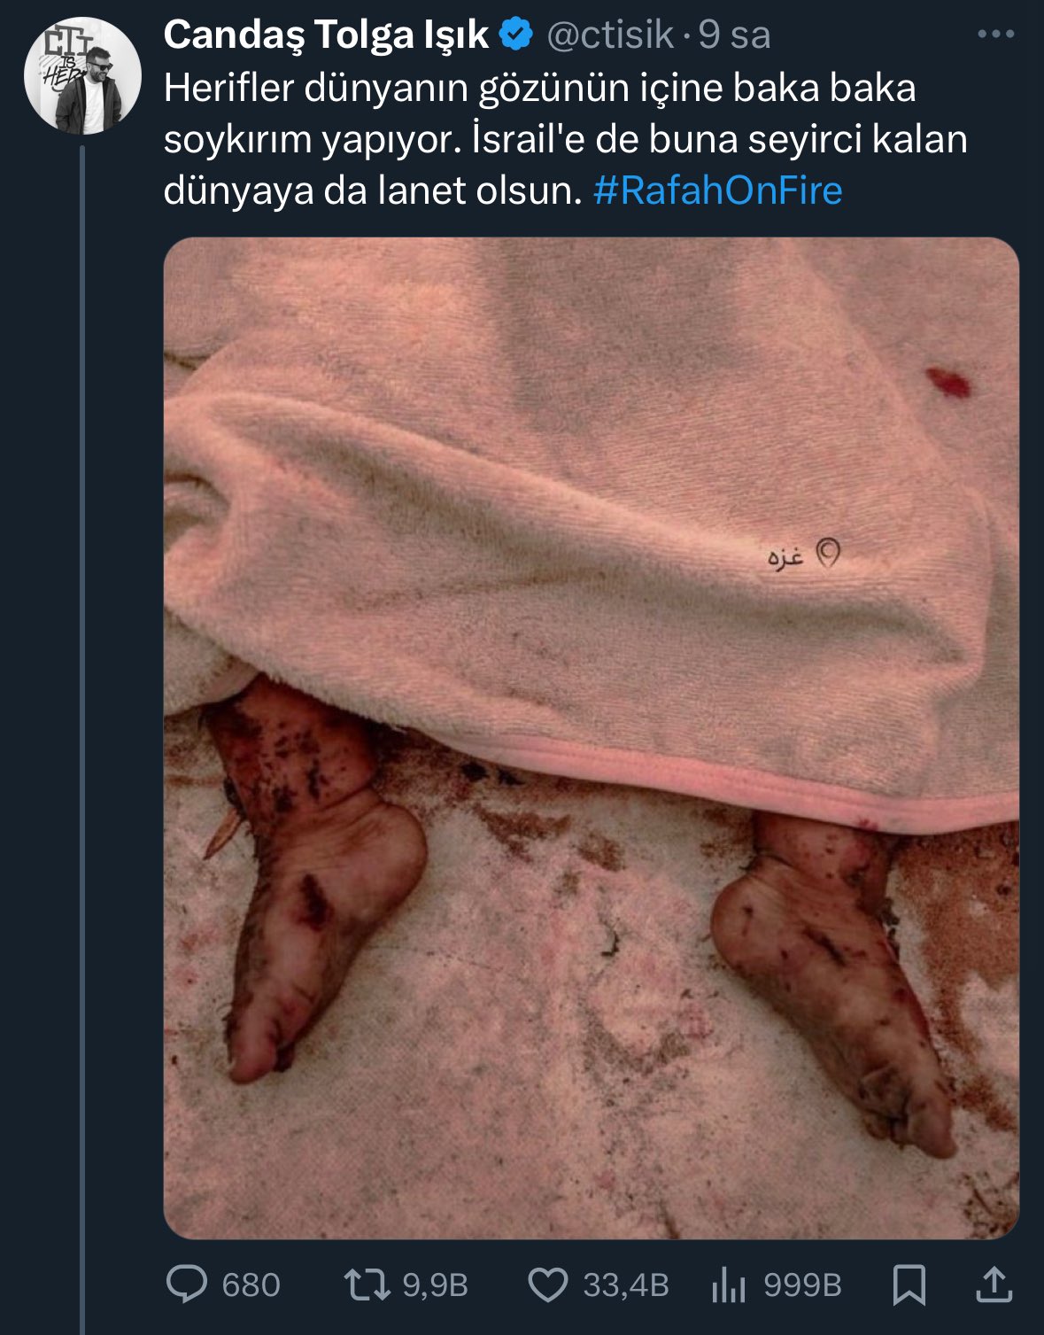Open the three-dot more options menu
Image resolution: width=1044 pixels, height=1335 pixels.
click(995, 35)
